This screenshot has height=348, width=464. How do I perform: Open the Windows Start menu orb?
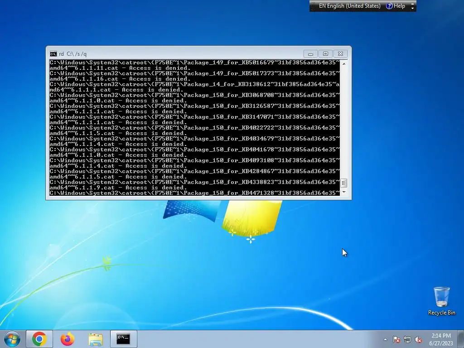(x=12, y=339)
